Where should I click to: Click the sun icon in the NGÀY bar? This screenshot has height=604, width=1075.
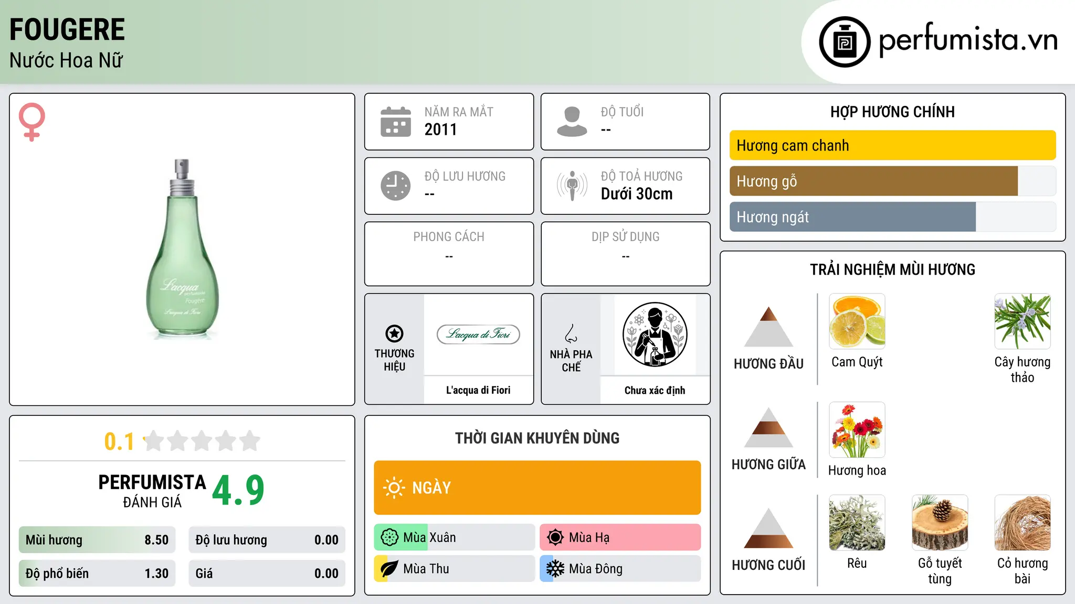pos(394,488)
